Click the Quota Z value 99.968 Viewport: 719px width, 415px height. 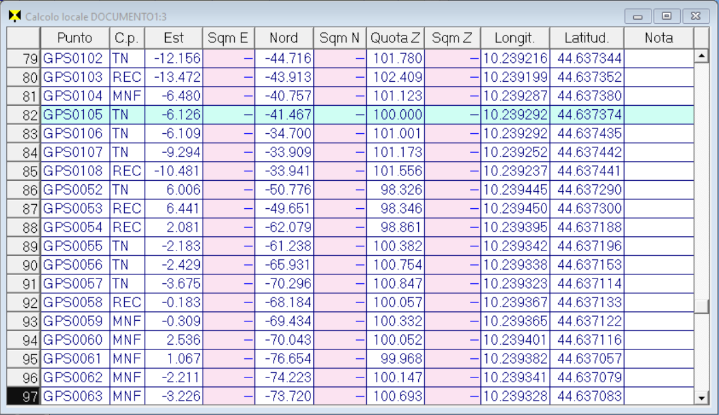coord(395,358)
